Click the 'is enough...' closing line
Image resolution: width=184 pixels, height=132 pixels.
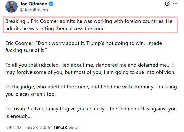(19, 116)
